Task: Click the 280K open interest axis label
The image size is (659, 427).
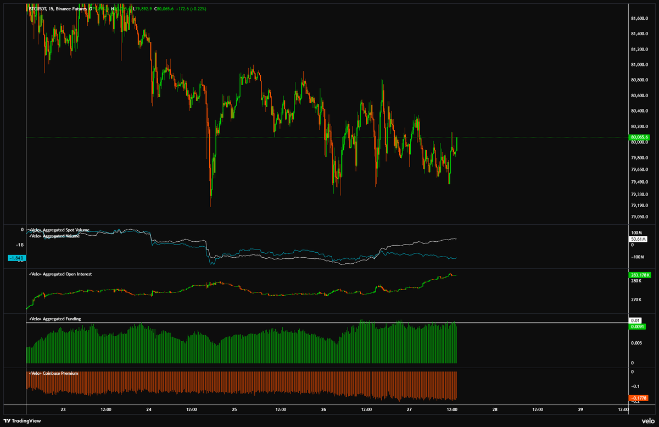Action: 637,281
